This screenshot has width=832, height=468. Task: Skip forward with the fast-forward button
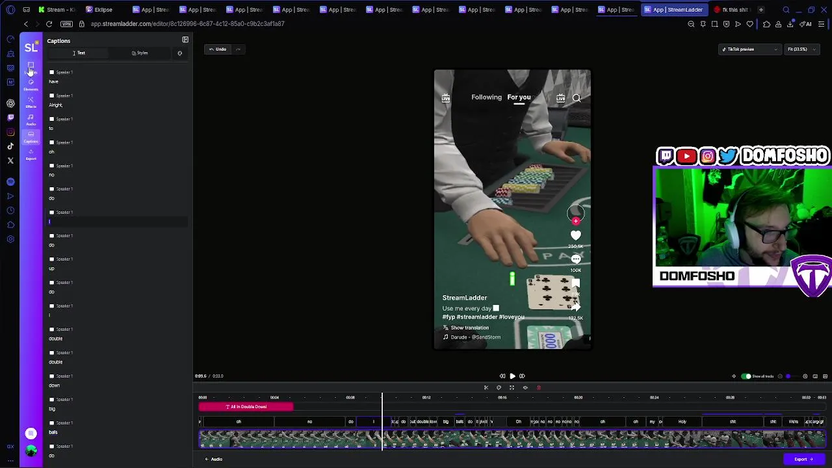522,376
